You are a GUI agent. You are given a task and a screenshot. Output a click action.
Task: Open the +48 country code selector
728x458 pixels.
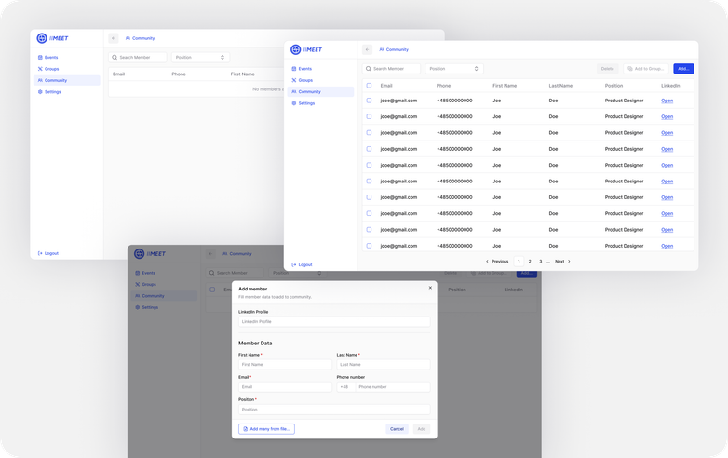pos(344,386)
